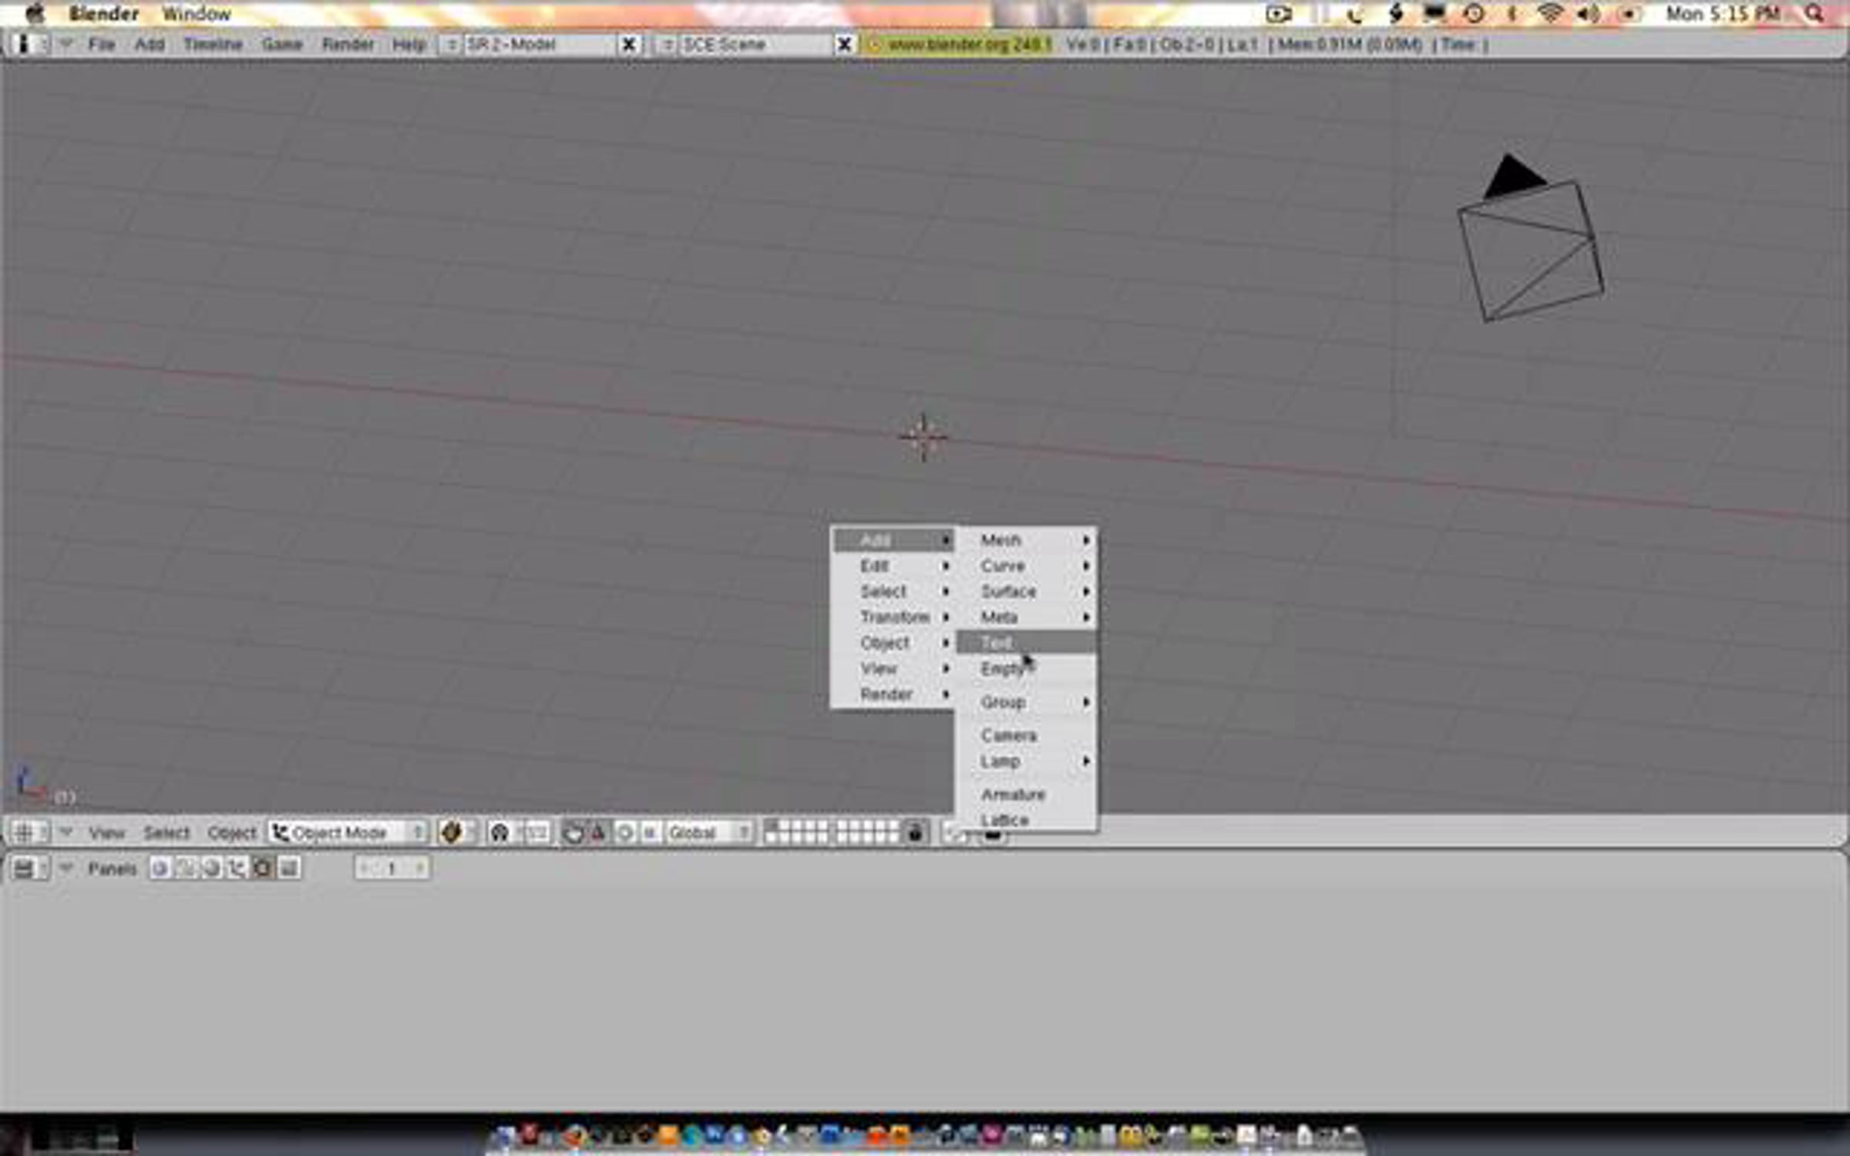Click the viewport shading draw type icon

(452, 832)
